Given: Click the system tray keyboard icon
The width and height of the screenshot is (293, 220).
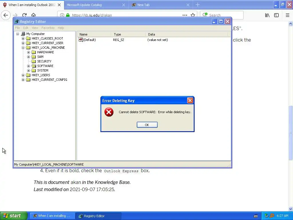Looking at the screenshot, I should click(x=256, y=216).
